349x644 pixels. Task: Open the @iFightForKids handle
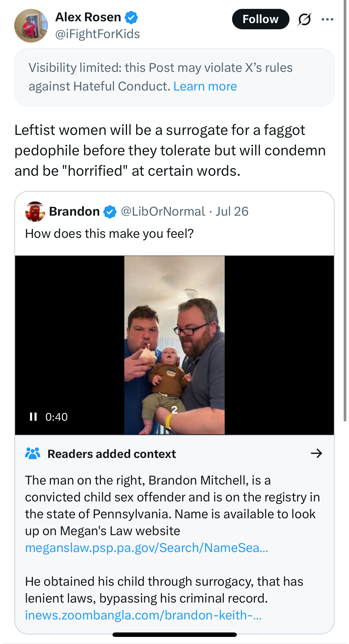[97, 34]
